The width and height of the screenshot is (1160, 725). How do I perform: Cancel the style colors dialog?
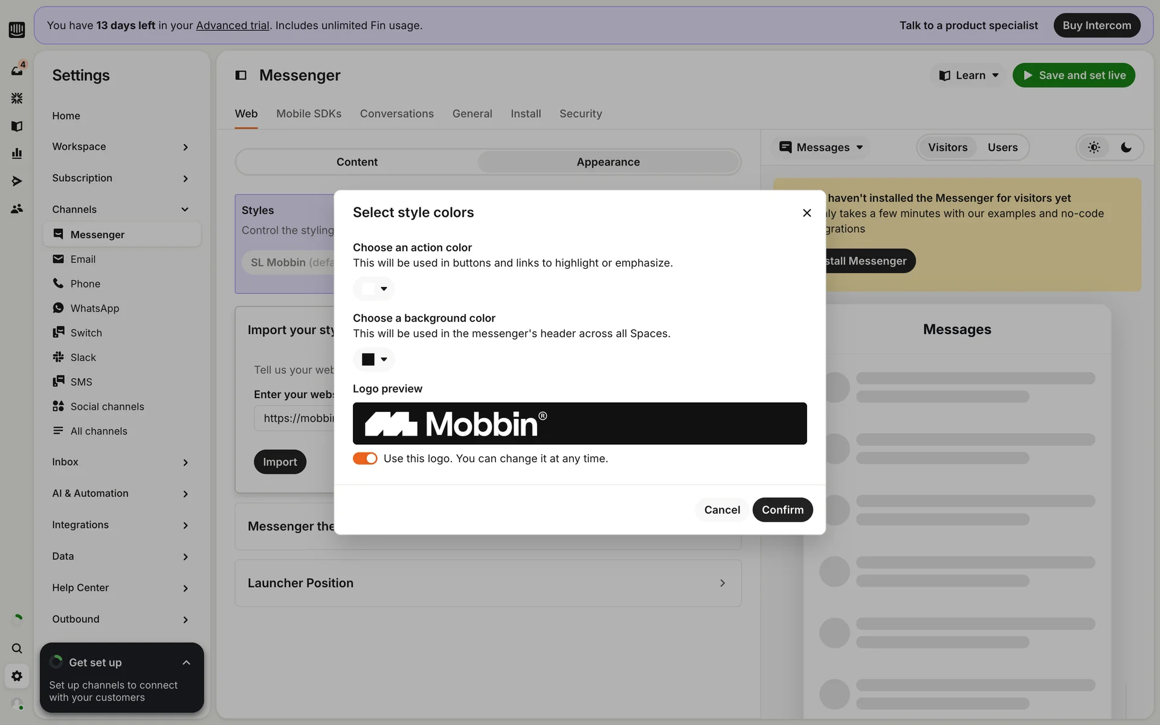722,510
